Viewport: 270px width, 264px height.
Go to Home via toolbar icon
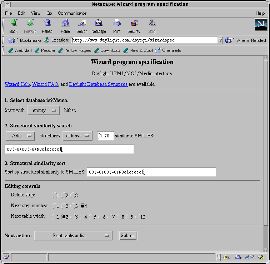[65, 24]
